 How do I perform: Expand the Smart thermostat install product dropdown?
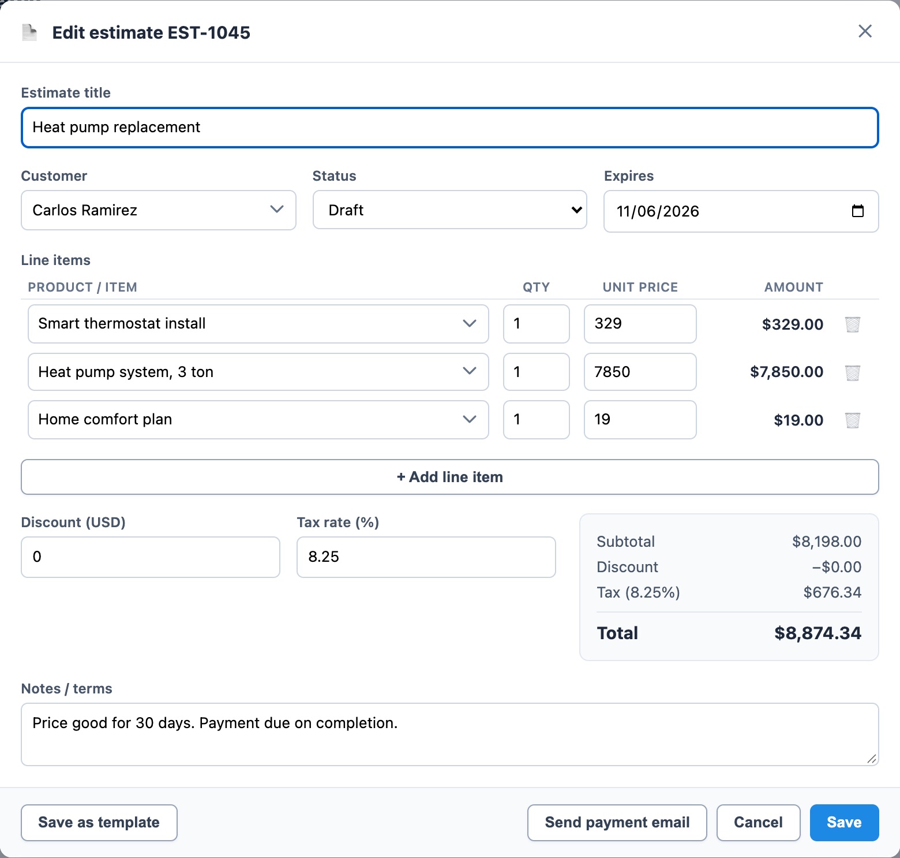coord(258,324)
